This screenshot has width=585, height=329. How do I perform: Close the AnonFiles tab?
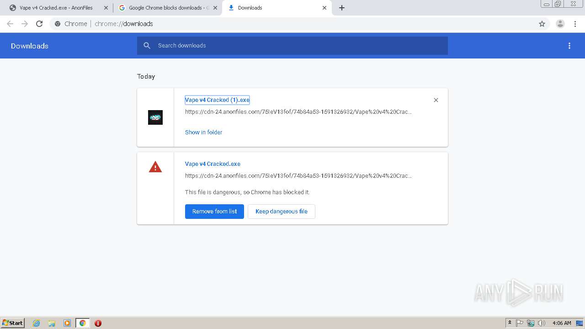pyautogui.click(x=106, y=8)
